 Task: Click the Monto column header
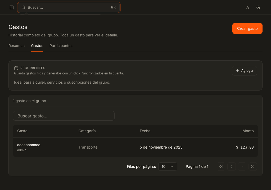248,131
